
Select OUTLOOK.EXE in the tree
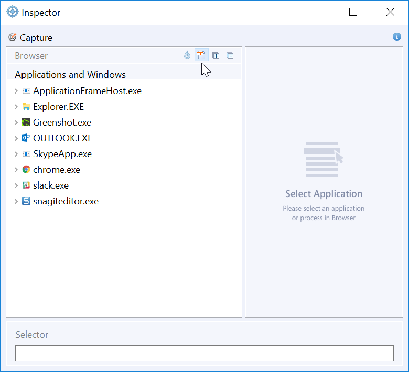click(x=62, y=138)
